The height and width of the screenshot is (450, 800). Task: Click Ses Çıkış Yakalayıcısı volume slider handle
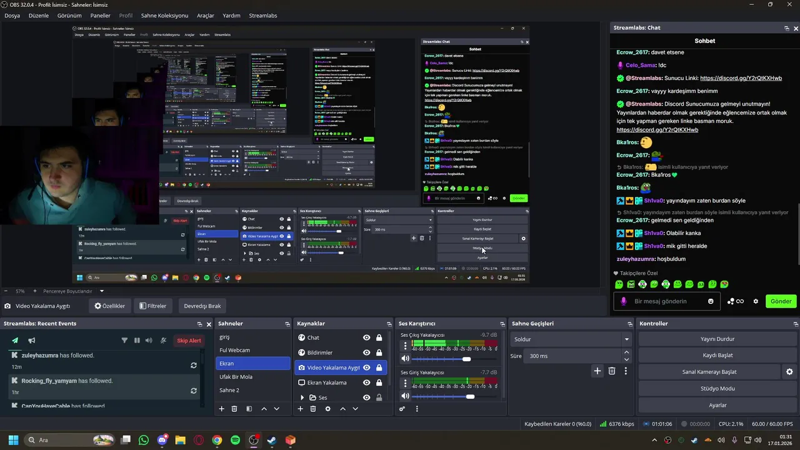pos(466,359)
